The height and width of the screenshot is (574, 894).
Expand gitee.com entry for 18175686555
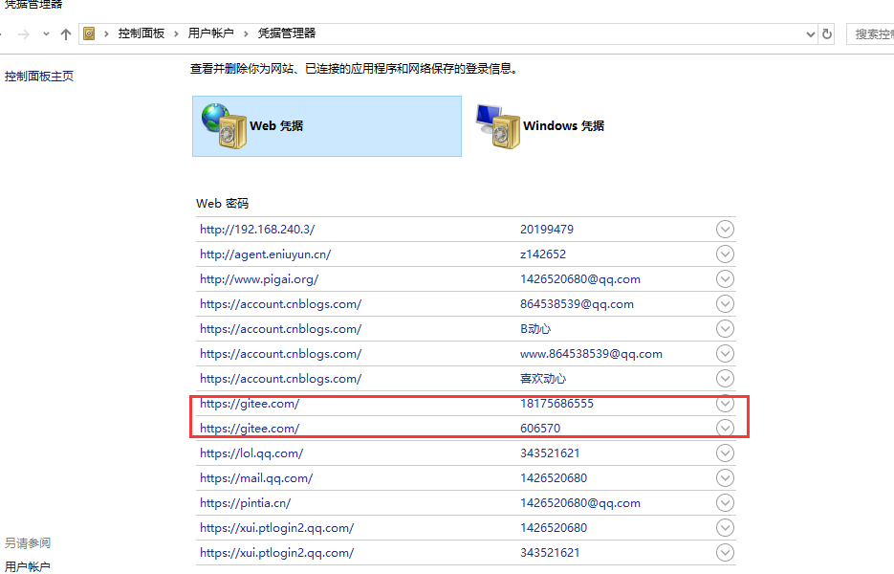tap(725, 404)
